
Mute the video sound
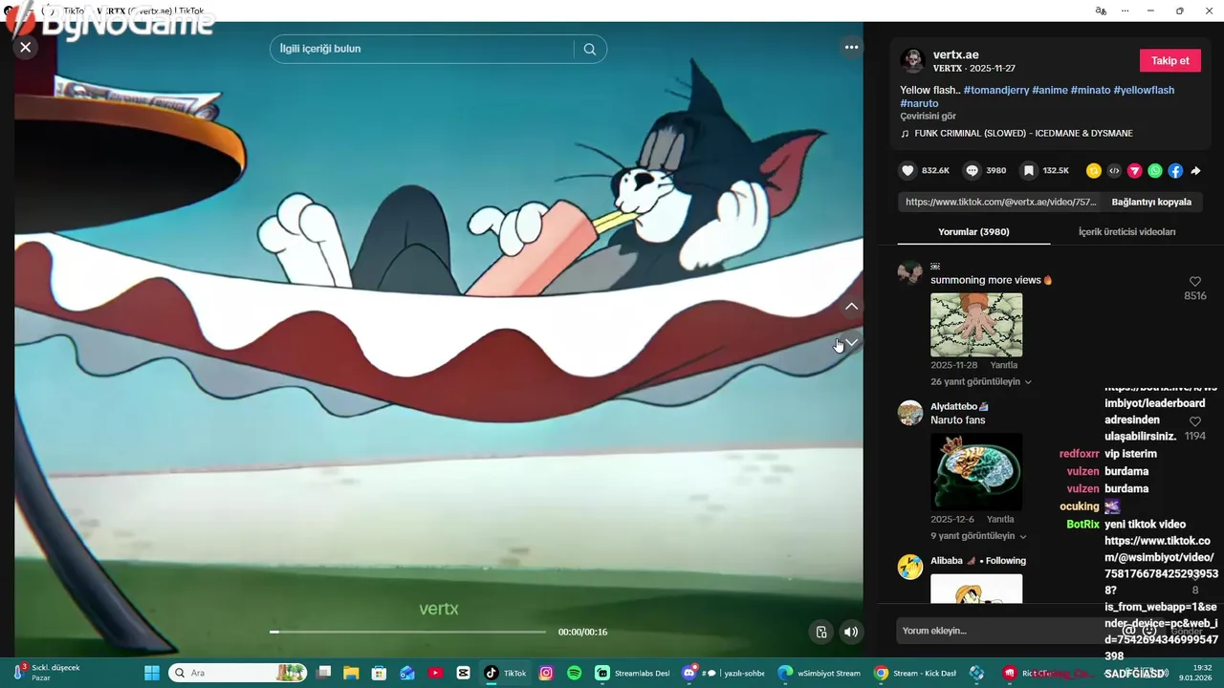(x=850, y=632)
